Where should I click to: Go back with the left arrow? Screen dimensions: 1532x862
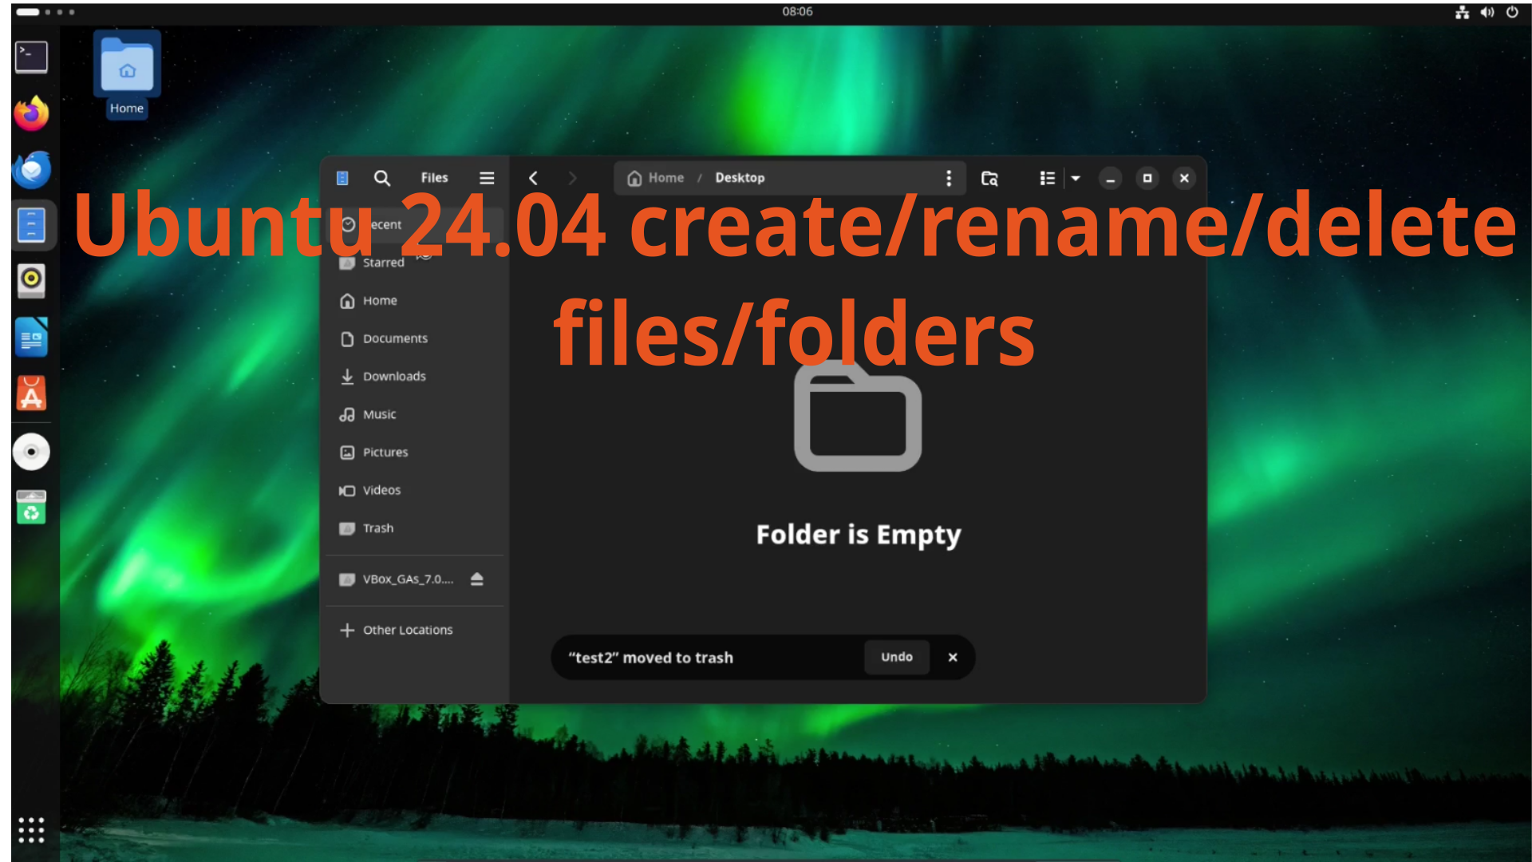(533, 178)
